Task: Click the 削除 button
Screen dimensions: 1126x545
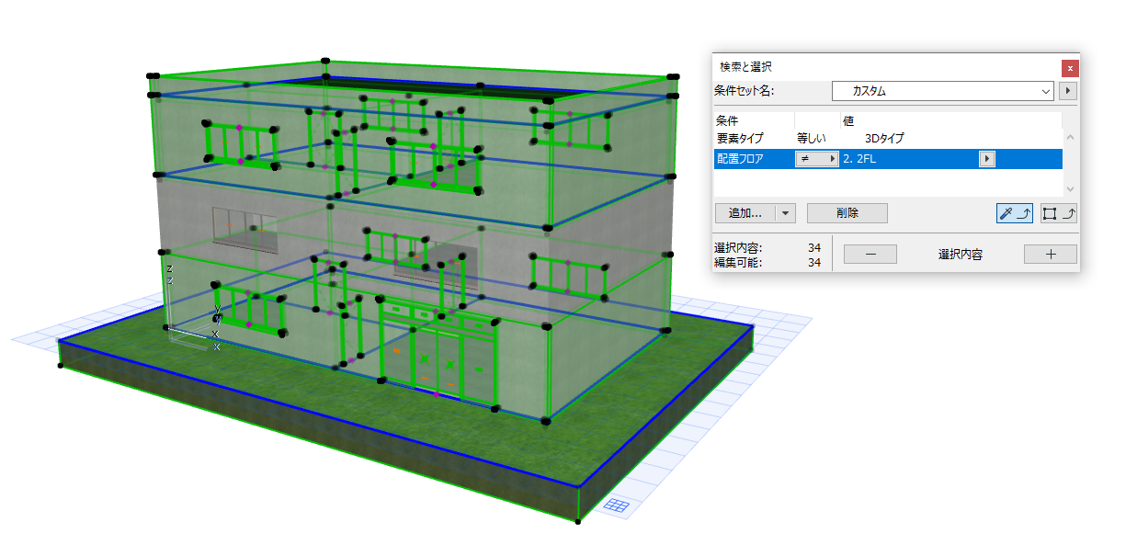Action: click(847, 213)
